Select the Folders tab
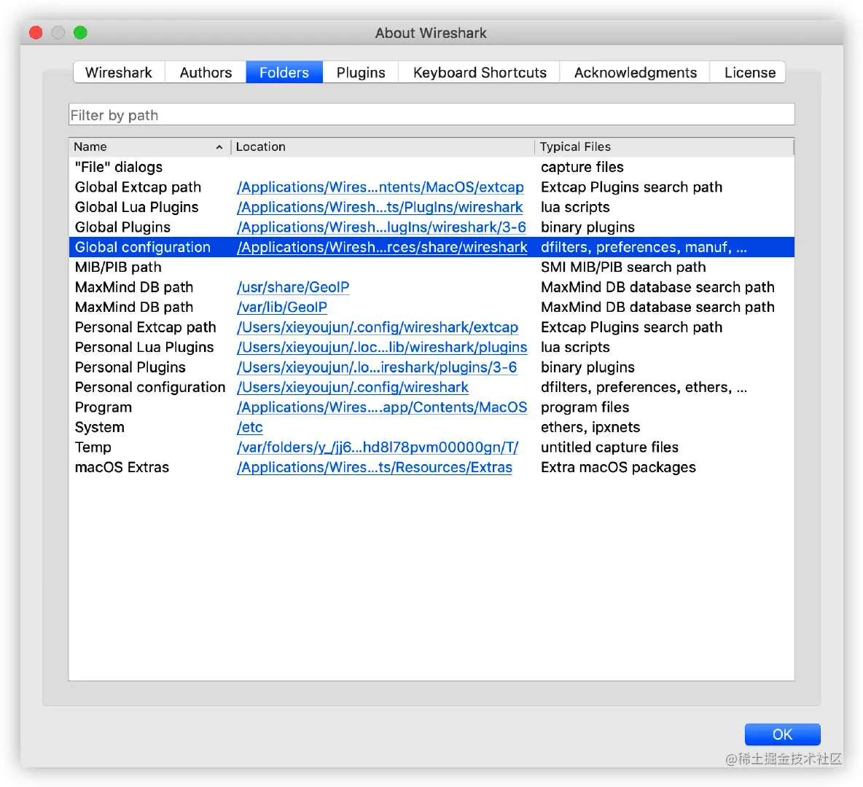The image size is (863, 787). click(x=284, y=73)
